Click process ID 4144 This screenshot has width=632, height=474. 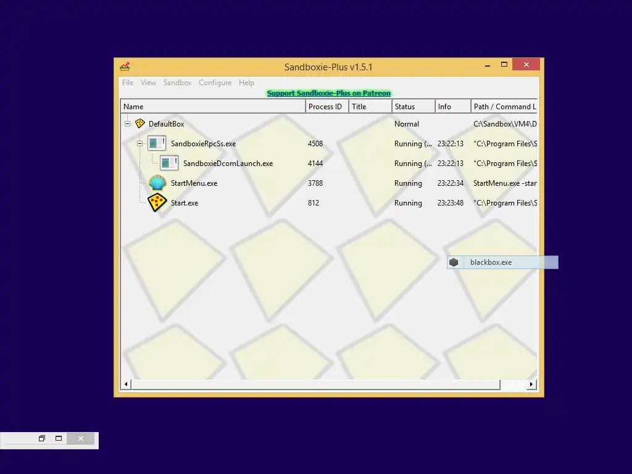click(315, 163)
